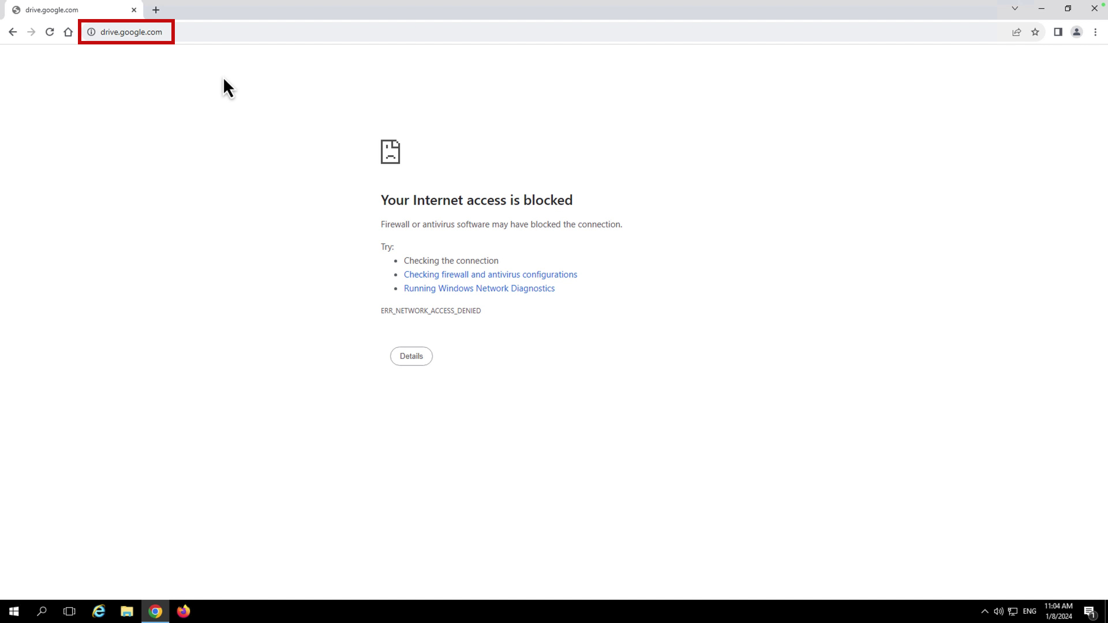Screen dimensions: 1108x623
Task: View site information icon in address bar
Action: pyautogui.click(x=91, y=32)
